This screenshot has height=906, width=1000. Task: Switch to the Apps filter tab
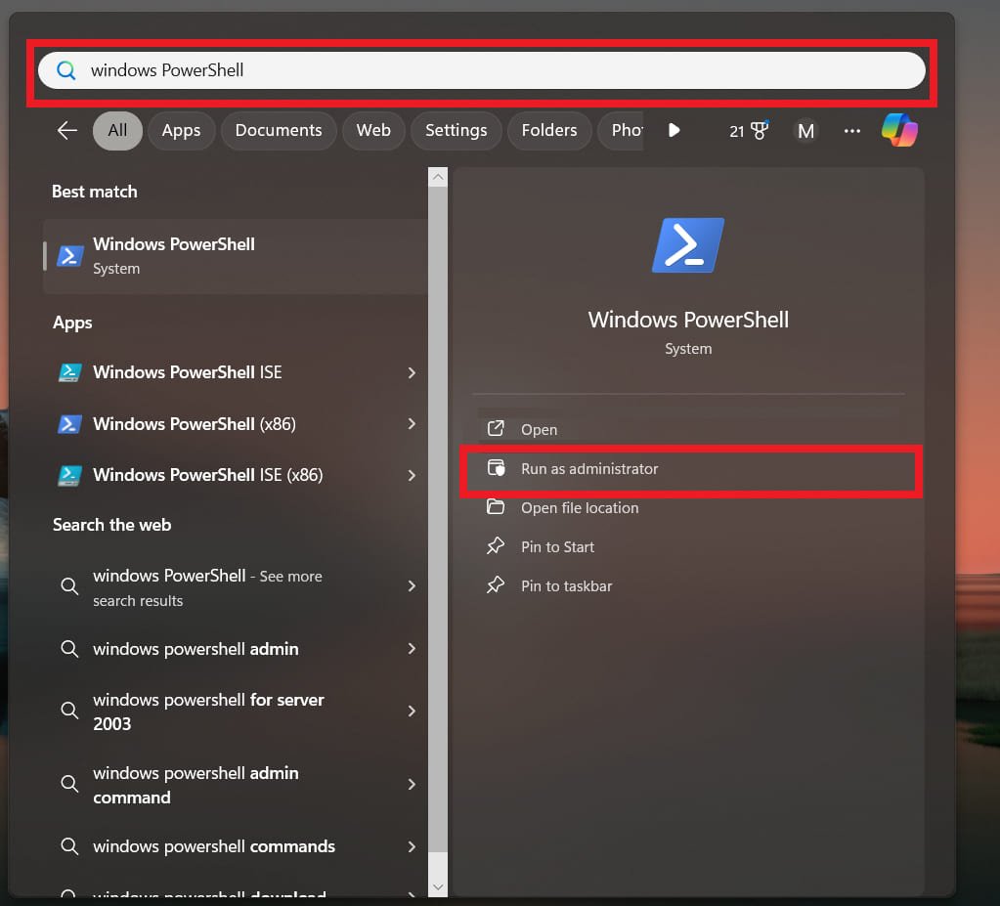point(181,129)
